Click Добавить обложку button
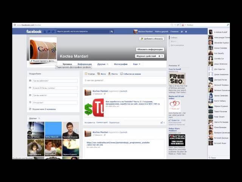This screenshot has width=242, height=182. [x=152, y=39]
